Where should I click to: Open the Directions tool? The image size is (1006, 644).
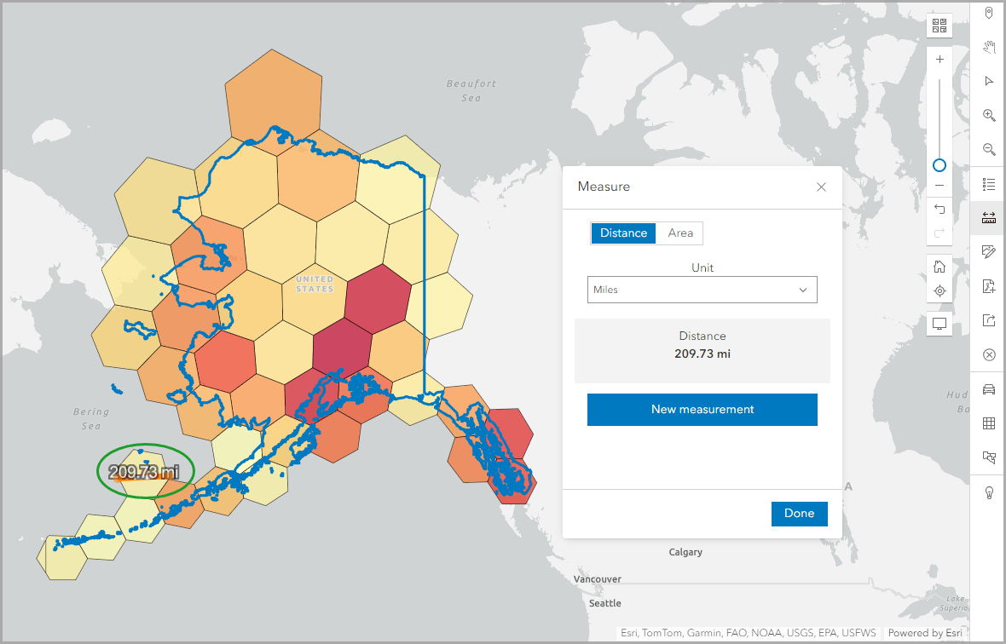[x=988, y=388]
